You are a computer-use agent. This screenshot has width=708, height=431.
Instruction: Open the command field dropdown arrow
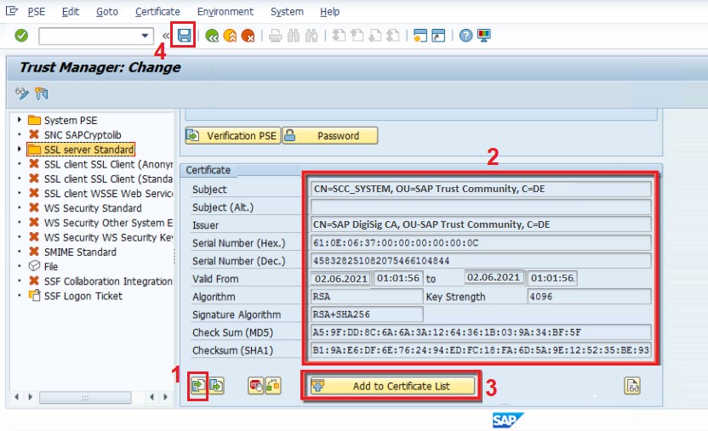point(145,35)
